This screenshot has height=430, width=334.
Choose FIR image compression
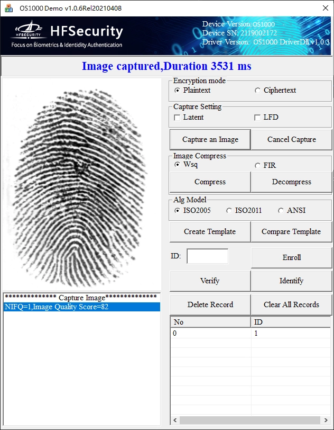pos(265,165)
